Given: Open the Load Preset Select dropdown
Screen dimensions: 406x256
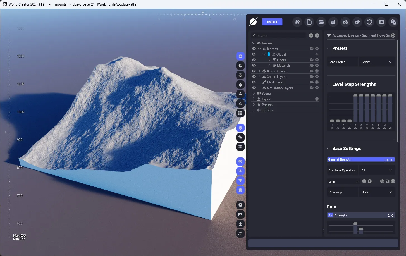Looking at the screenshot, I should pyautogui.click(x=377, y=62).
